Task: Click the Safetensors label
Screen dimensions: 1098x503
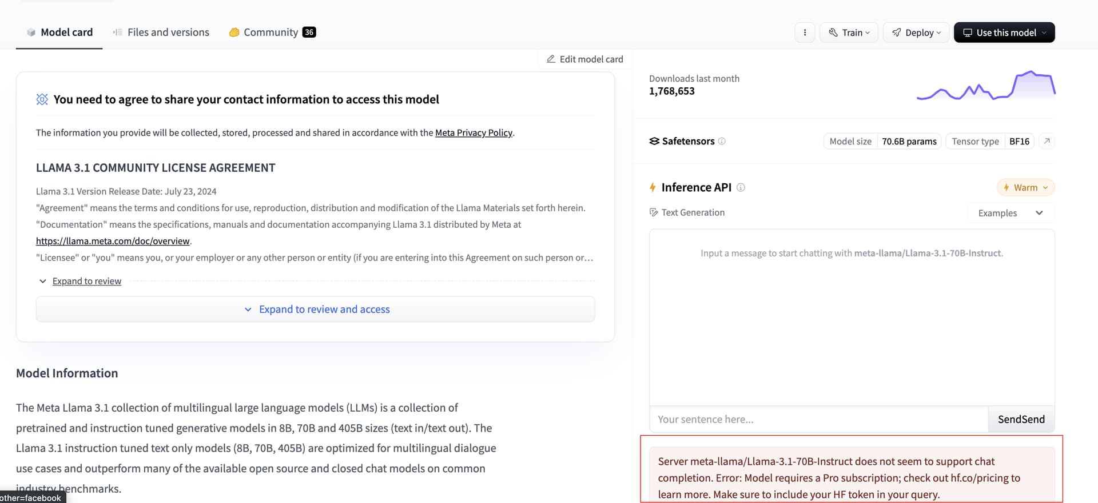Action: [688, 141]
